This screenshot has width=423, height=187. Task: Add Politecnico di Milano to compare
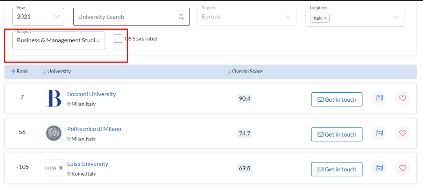[x=379, y=133]
